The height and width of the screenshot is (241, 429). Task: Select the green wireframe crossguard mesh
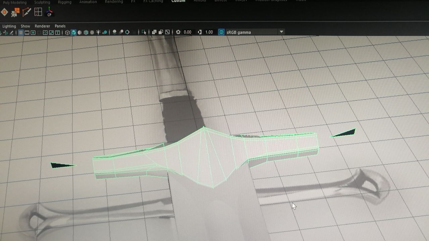[205, 157]
